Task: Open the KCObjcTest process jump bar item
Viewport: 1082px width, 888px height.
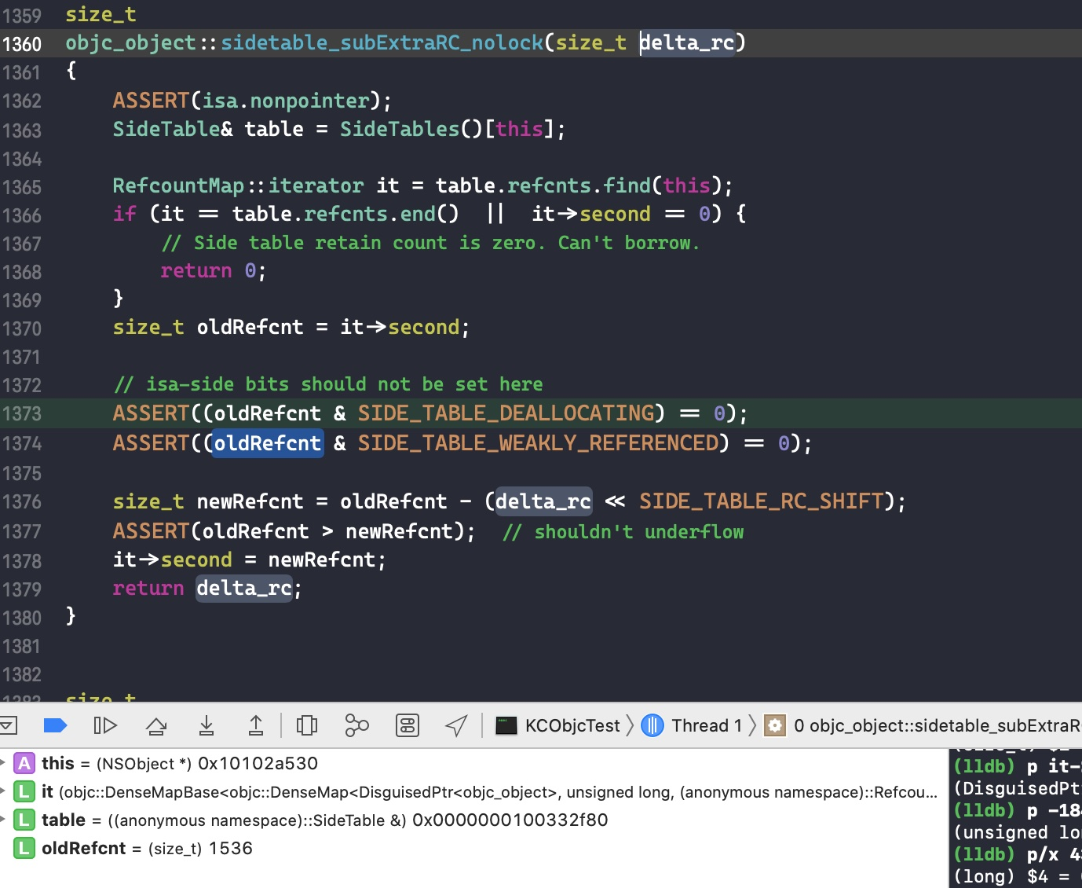Action: 558,725
